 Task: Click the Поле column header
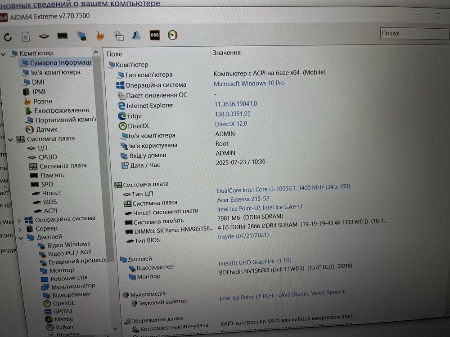114,54
